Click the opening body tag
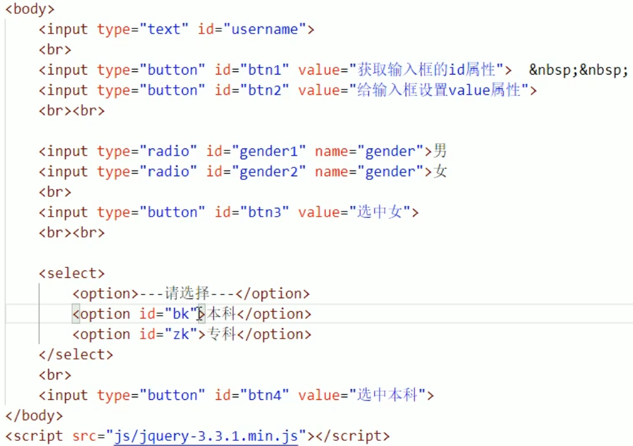Viewport: 633px width, 446px height. click(30, 9)
